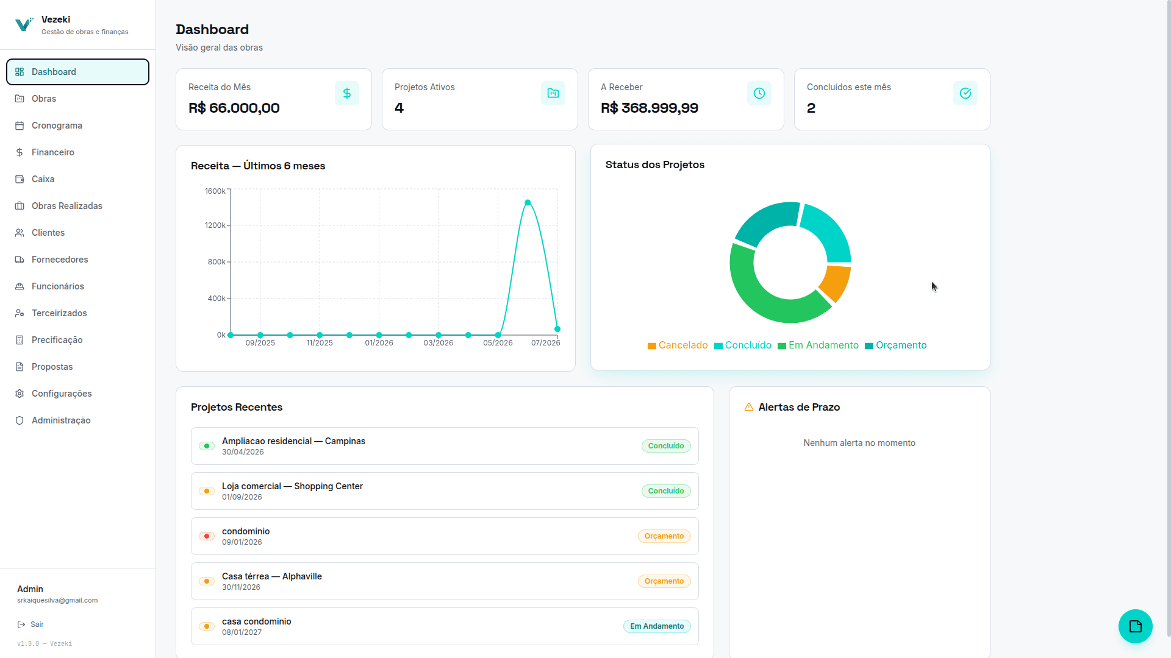Click the peak data point in revenue chart
The image size is (1171, 658).
click(x=528, y=203)
